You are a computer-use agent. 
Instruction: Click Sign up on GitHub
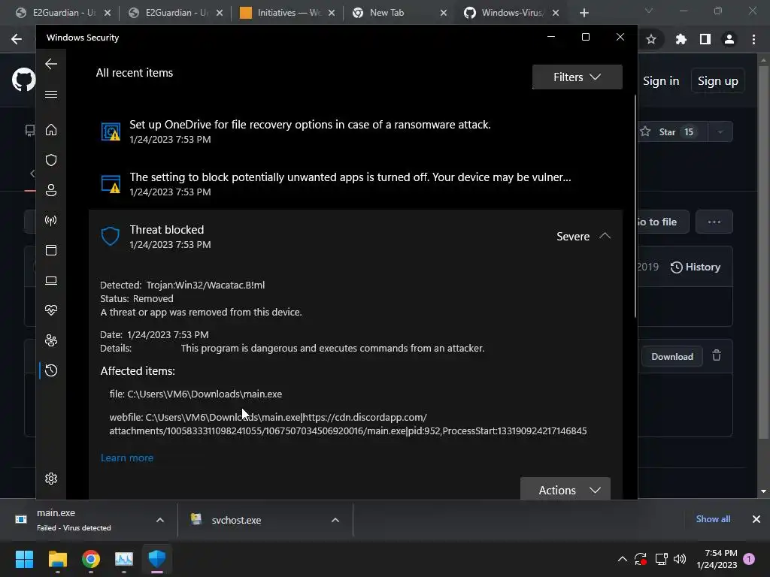coord(717,81)
